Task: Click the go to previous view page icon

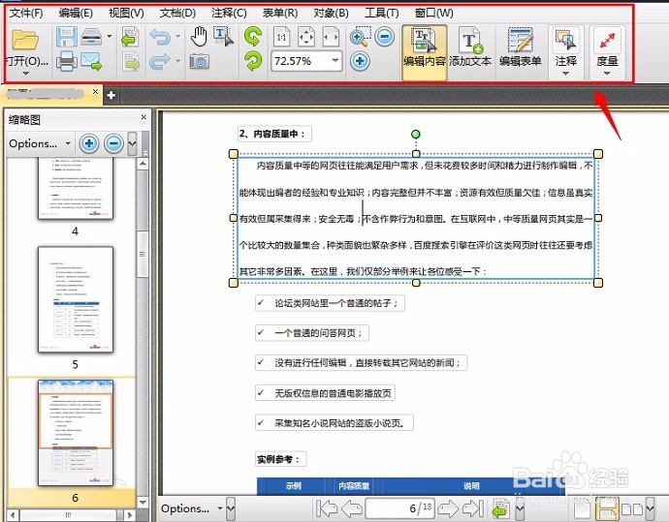Action: pos(130,37)
